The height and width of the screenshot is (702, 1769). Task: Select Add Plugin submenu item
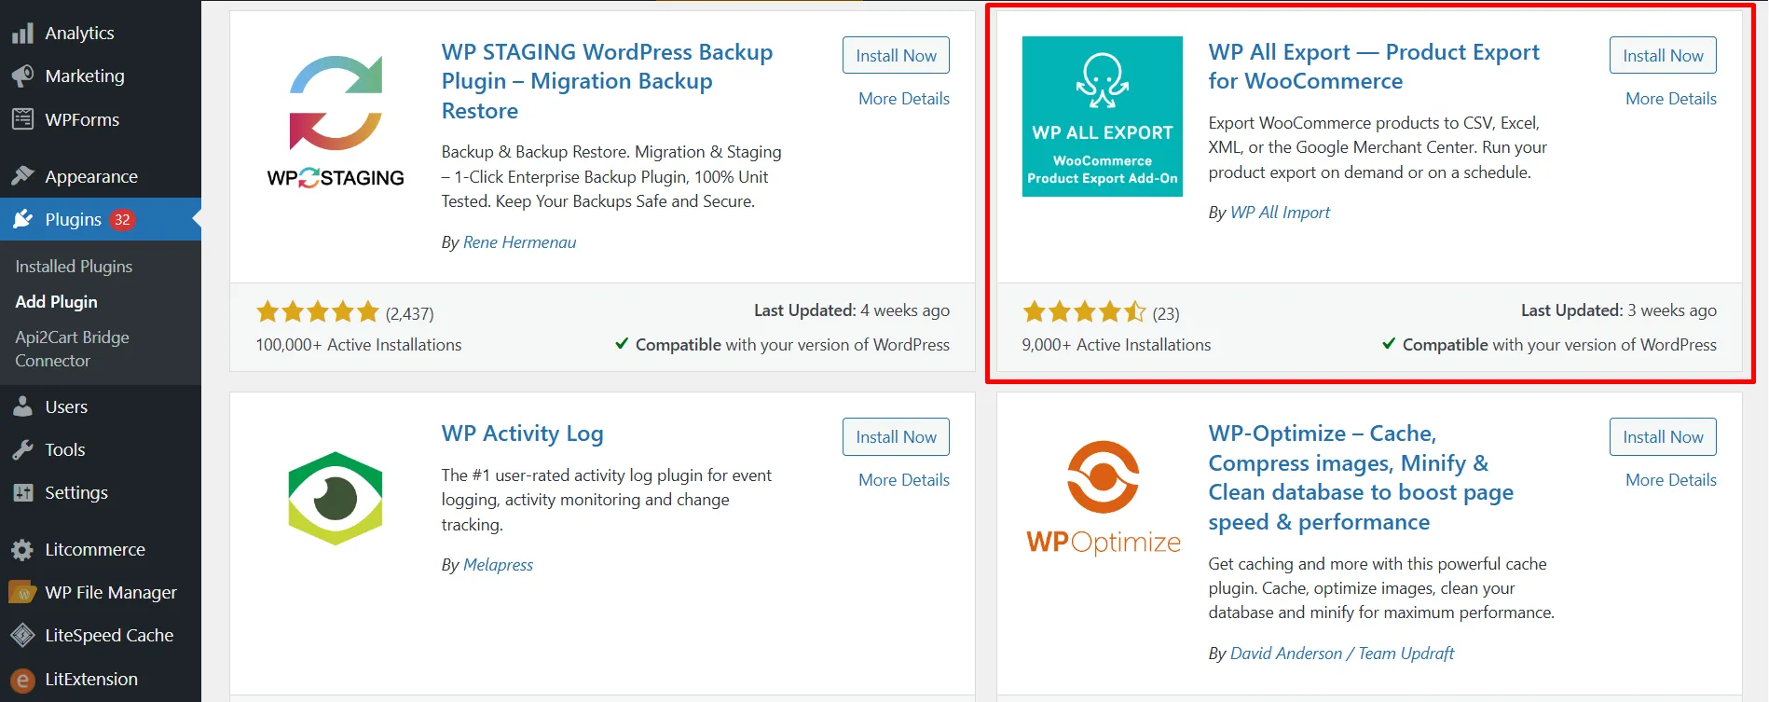click(56, 302)
